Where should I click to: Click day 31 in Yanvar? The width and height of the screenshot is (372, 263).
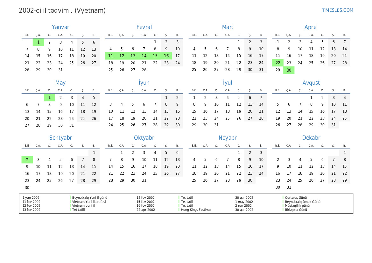coord(60,70)
